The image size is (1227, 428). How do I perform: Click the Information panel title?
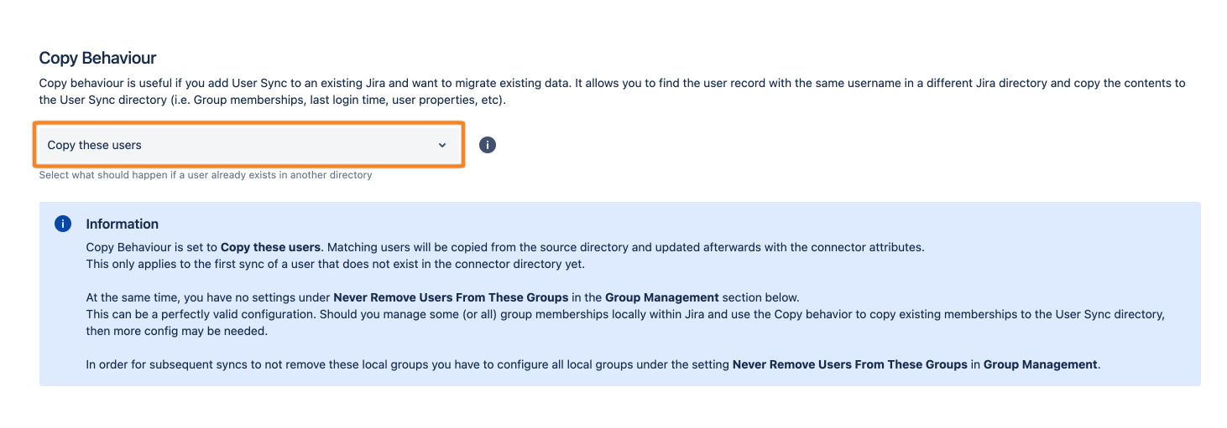122,224
